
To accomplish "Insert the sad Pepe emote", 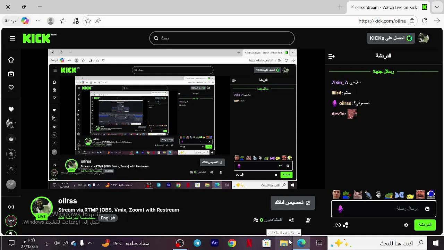I will tap(389, 195).
